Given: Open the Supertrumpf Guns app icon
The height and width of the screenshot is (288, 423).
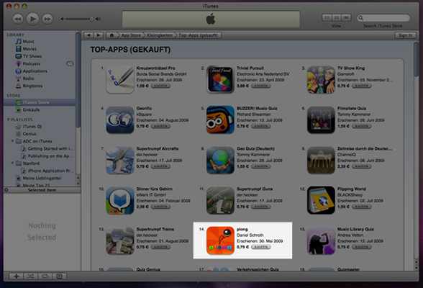Looking at the screenshot, I should [x=220, y=200].
